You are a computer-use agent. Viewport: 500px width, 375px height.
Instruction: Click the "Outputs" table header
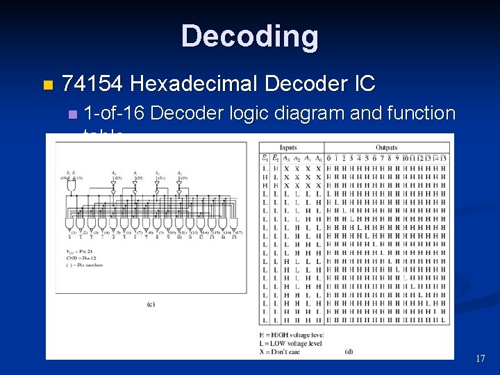387,148
